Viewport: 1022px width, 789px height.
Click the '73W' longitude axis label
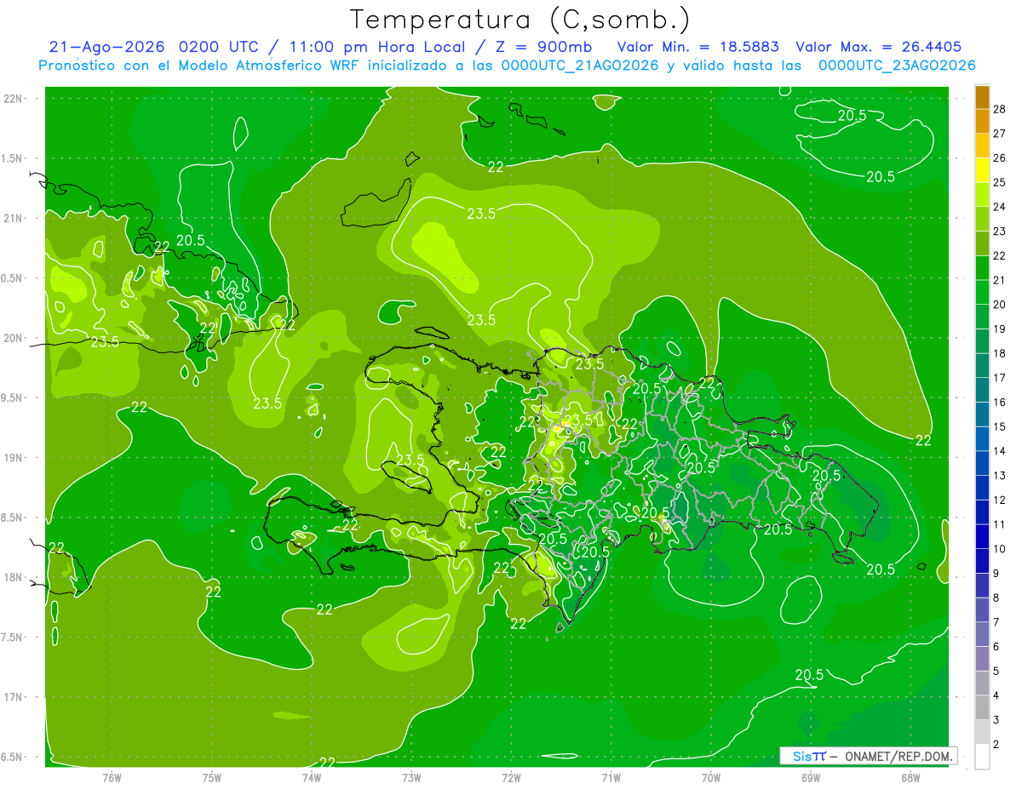[x=411, y=778]
